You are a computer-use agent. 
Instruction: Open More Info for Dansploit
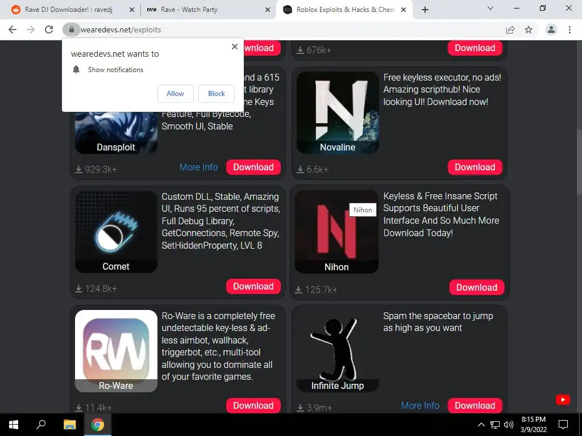(x=198, y=167)
